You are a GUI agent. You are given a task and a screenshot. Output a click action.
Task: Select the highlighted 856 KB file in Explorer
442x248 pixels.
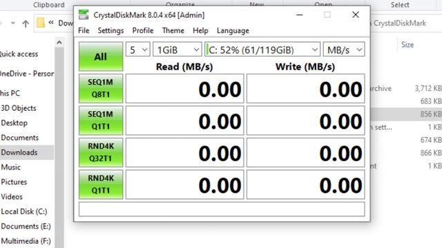click(x=406, y=114)
